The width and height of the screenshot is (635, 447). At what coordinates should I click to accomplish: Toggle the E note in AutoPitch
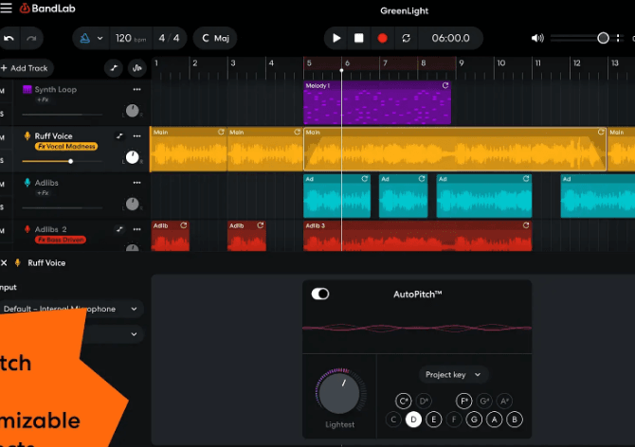pyautogui.click(x=433, y=420)
